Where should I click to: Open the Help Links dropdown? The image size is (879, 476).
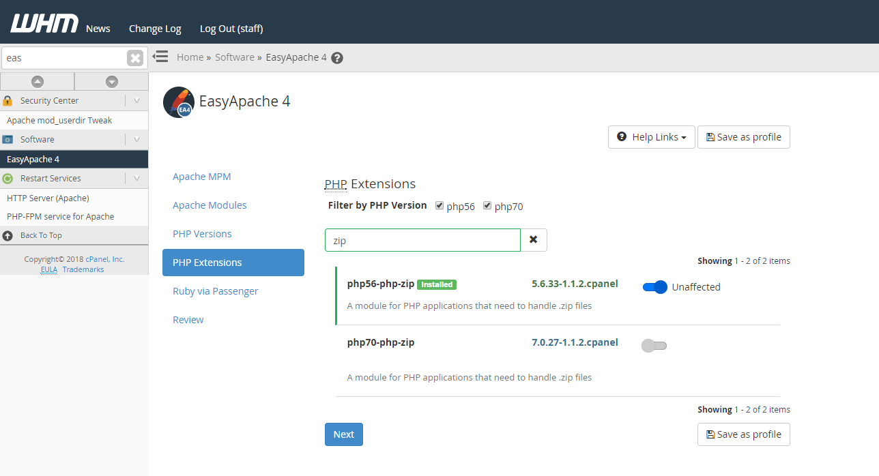coord(652,137)
